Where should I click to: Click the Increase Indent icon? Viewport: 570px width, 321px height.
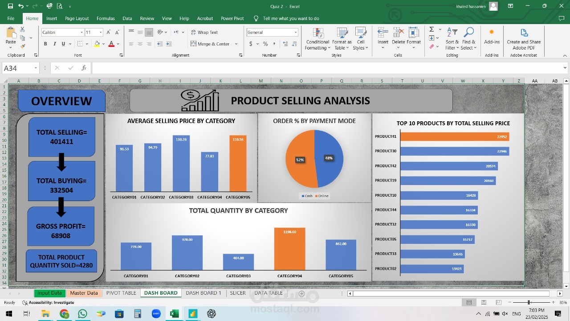[x=169, y=44]
